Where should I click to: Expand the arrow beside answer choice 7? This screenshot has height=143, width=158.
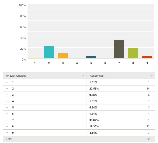click(x=7, y=120)
